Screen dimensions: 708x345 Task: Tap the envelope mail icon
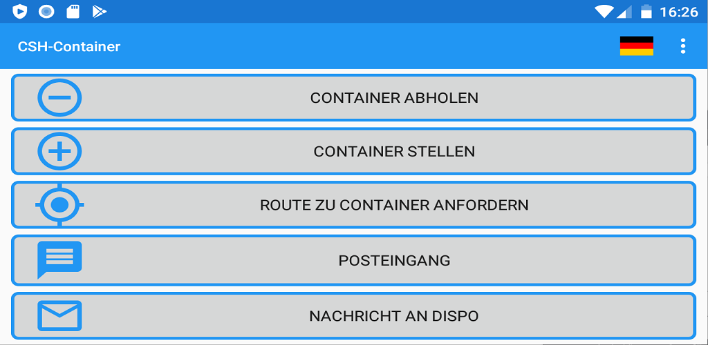click(x=59, y=316)
